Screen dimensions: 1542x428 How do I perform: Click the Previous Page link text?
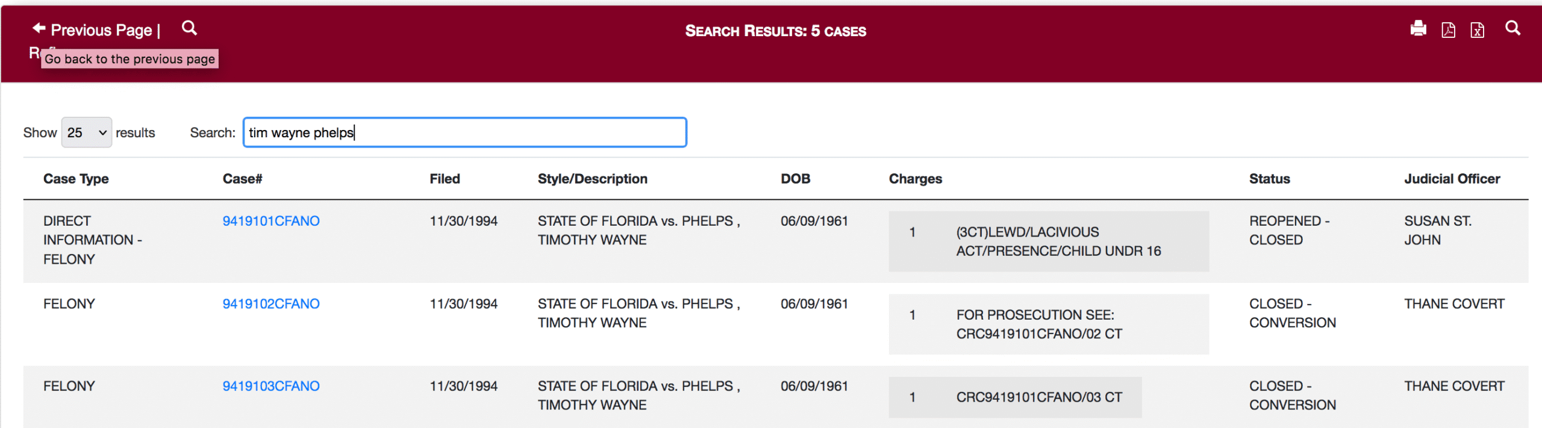[x=101, y=30]
